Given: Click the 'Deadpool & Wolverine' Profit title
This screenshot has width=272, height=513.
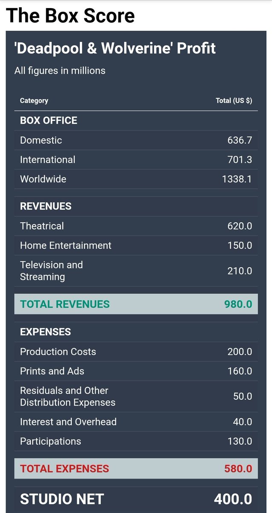Looking at the screenshot, I should click(x=115, y=48).
